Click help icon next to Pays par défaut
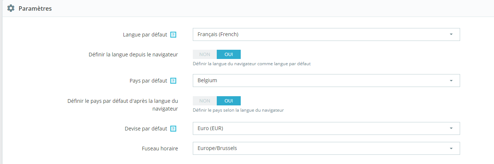494x164 pixels. (173, 81)
